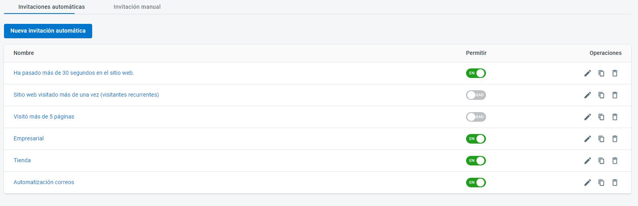Turn off the Tienda invitation toggle

[476, 161]
